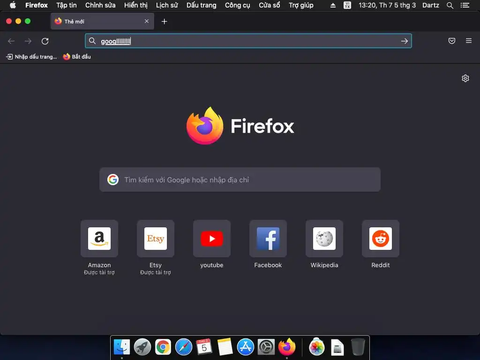Close the "Thẻ mới" tab
The height and width of the screenshot is (360, 480).
[x=147, y=21]
